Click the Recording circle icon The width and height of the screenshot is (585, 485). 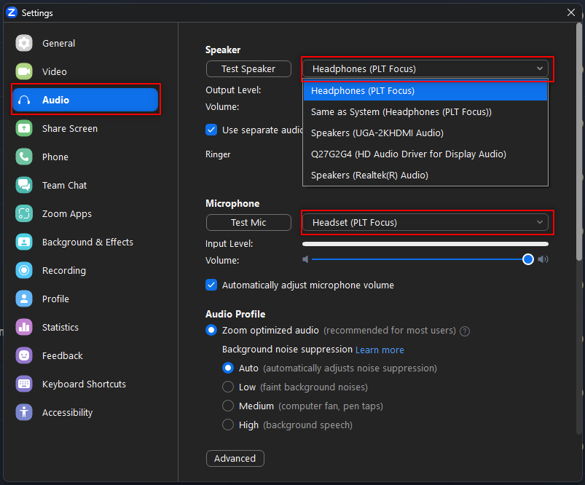pyautogui.click(x=24, y=270)
